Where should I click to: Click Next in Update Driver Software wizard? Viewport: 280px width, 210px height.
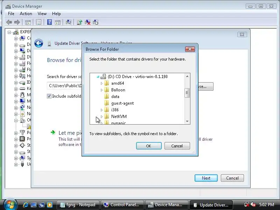206,178
